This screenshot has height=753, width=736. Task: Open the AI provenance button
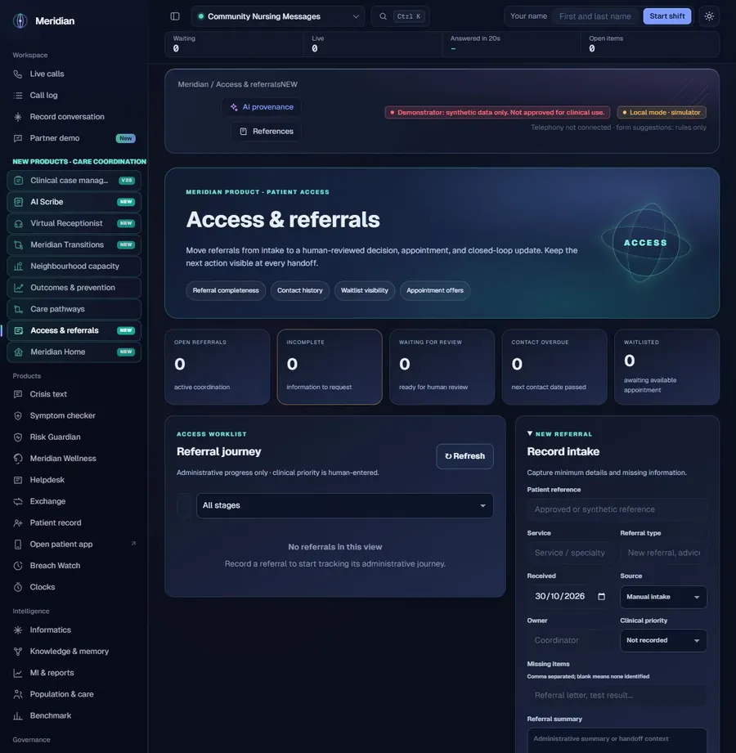point(262,107)
